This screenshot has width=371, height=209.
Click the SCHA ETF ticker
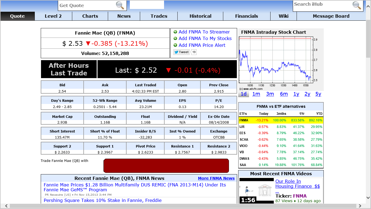(x=244, y=139)
